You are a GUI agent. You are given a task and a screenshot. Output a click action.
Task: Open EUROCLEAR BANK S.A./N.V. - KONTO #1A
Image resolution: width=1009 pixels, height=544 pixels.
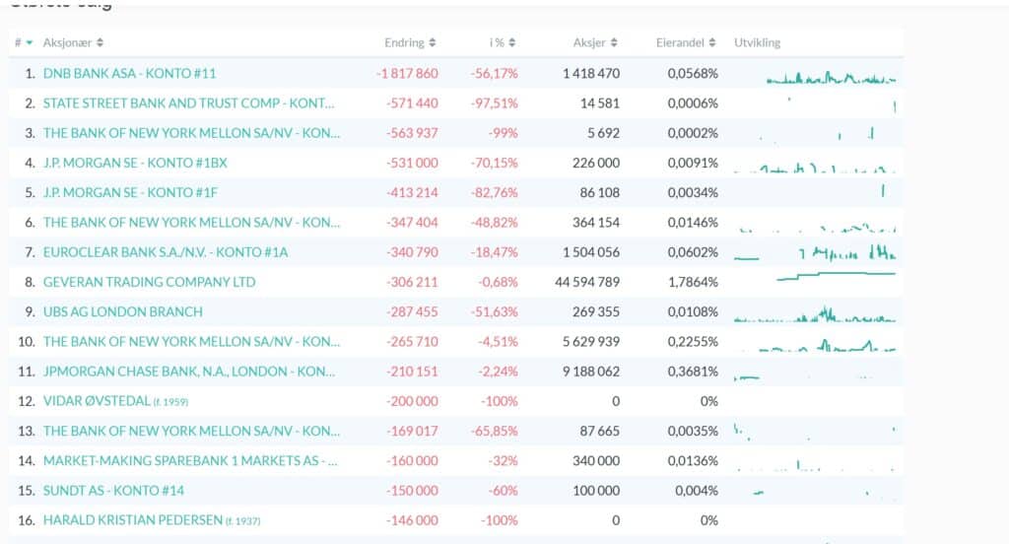[166, 252]
